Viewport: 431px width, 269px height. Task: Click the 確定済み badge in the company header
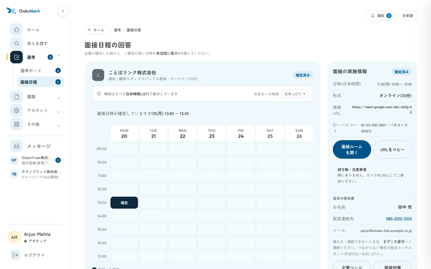click(303, 75)
